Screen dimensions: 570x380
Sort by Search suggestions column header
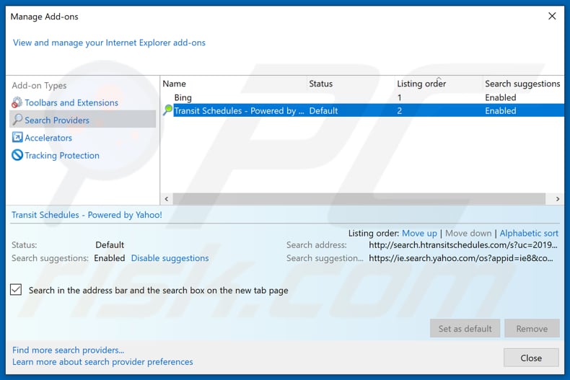523,84
